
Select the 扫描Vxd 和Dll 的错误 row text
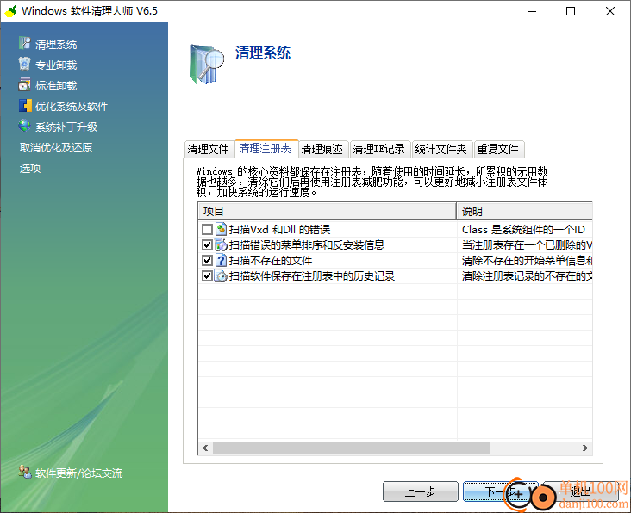[x=279, y=229]
